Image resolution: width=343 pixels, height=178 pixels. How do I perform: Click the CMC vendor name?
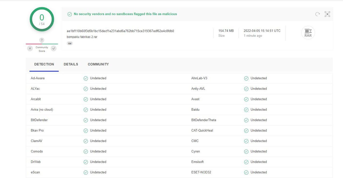195,141
